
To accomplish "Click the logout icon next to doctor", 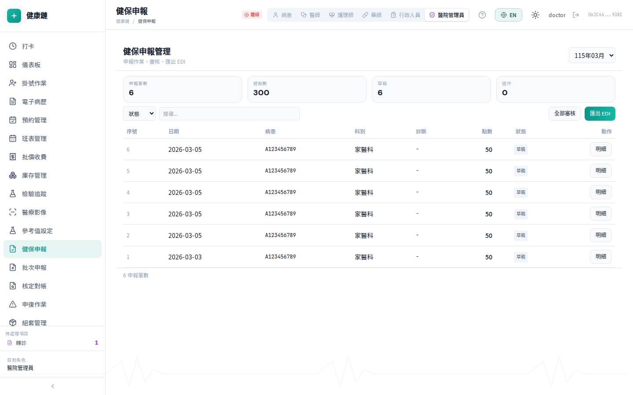I will click(576, 14).
